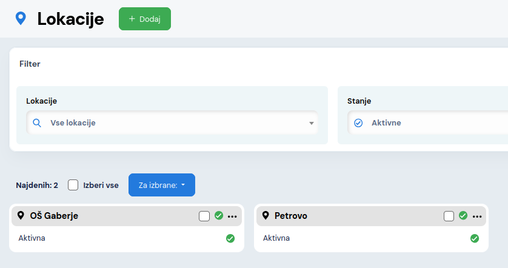Open the Za izbrane actions dropdown

point(162,185)
